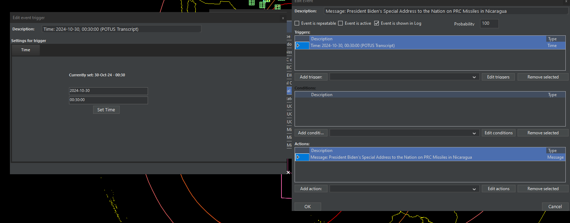Toggle the Event is repeatable checkbox
The width and height of the screenshot is (570, 223).
pos(297,23)
